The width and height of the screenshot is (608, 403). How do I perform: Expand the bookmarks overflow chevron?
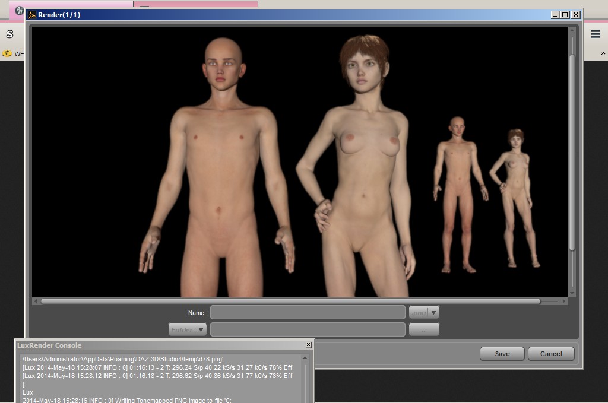(x=603, y=54)
